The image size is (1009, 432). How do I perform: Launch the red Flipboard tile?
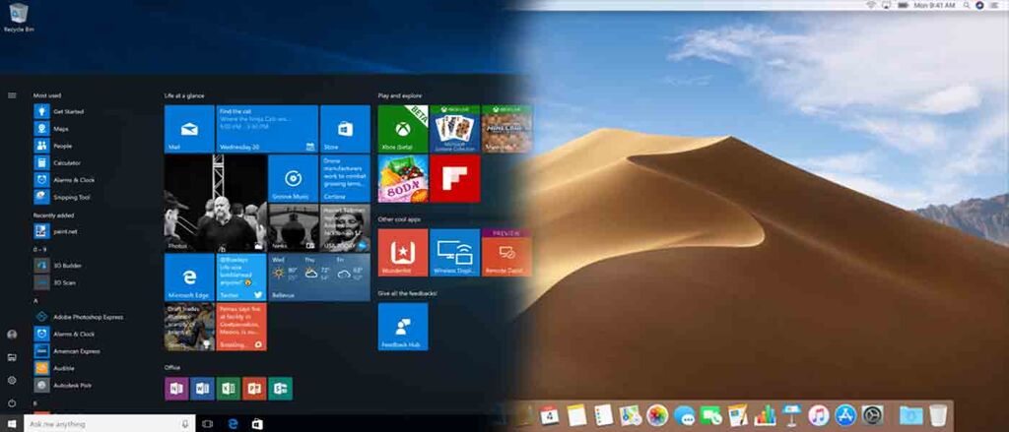tap(455, 178)
